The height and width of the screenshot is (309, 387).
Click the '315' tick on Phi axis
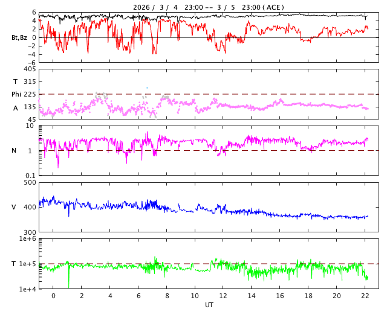pyautogui.click(x=30, y=81)
